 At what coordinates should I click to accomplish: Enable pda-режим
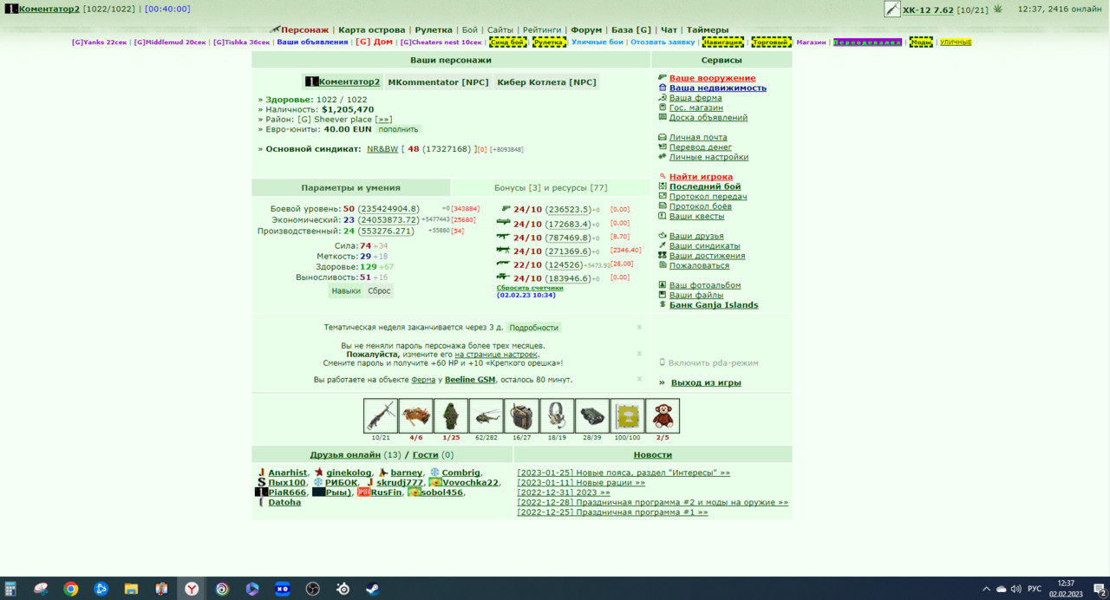[x=713, y=362]
